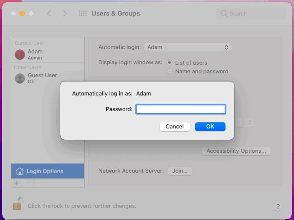Click the lock icon to prevent changes
The width and height of the screenshot is (294, 220).
18,204
